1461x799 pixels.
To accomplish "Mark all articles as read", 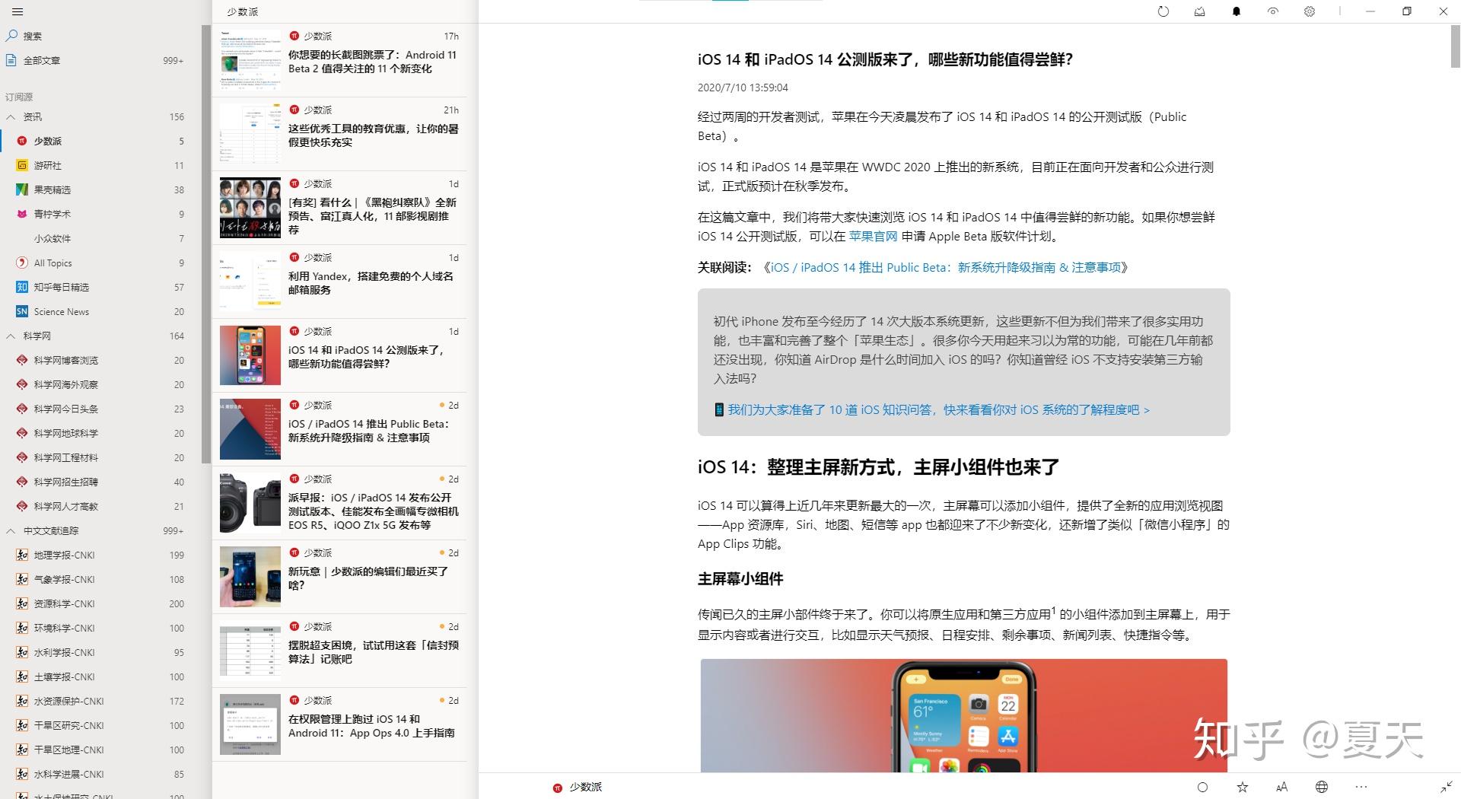I will pyautogui.click(x=1199, y=11).
